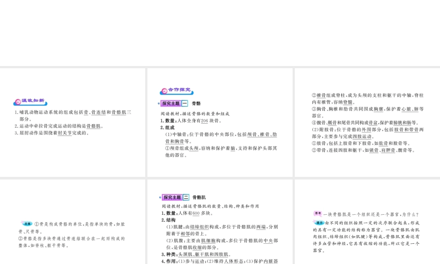Open the 骨骼肌 topic slide

[x=220, y=221]
